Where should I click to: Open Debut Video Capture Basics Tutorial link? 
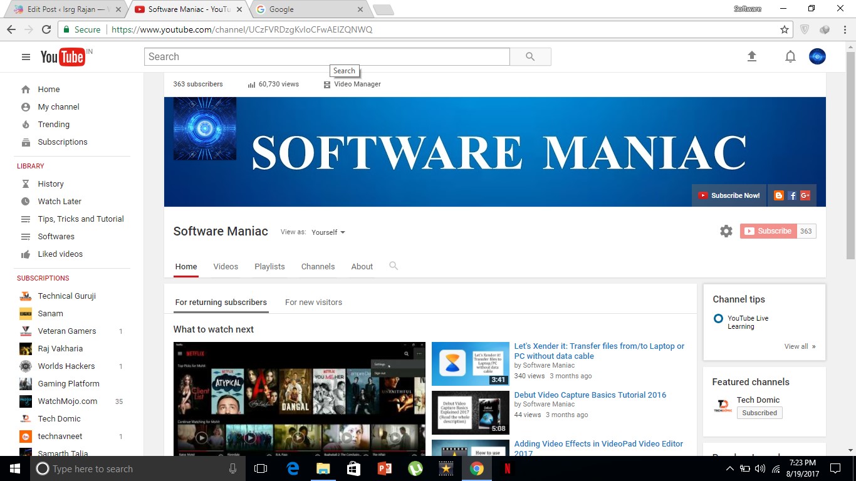coord(590,395)
